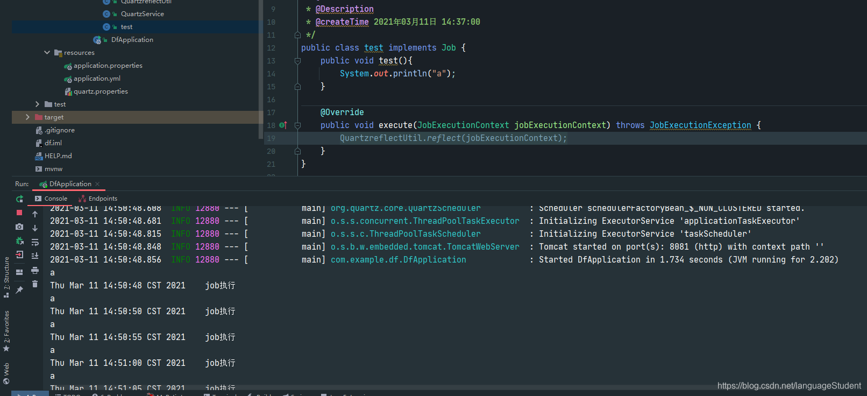Fold the test() method at line 13

297,61
